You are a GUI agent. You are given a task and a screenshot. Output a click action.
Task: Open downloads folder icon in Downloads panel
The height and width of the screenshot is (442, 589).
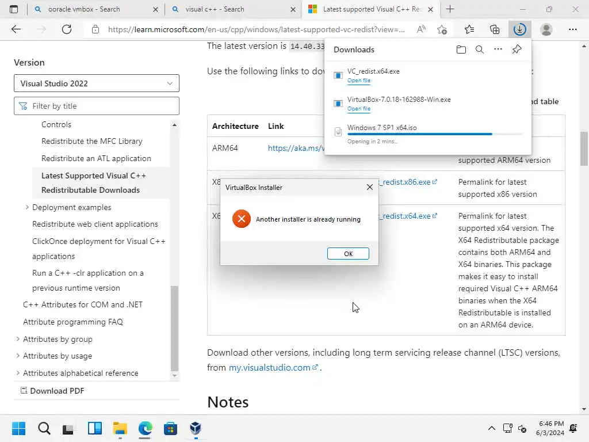[461, 49]
